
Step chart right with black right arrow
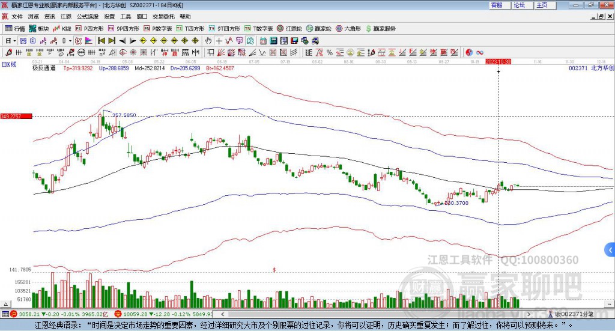pos(133,41)
